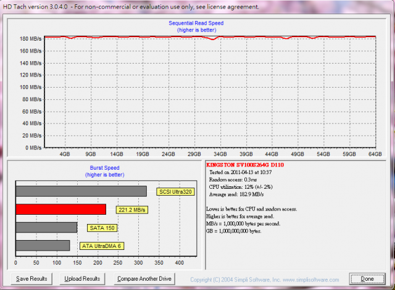Click the Average read: 182.9 MB/s line
The image size is (395, 290).
click(x=236, y=194)
